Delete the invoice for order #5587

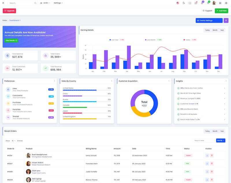tap(212, 163)
